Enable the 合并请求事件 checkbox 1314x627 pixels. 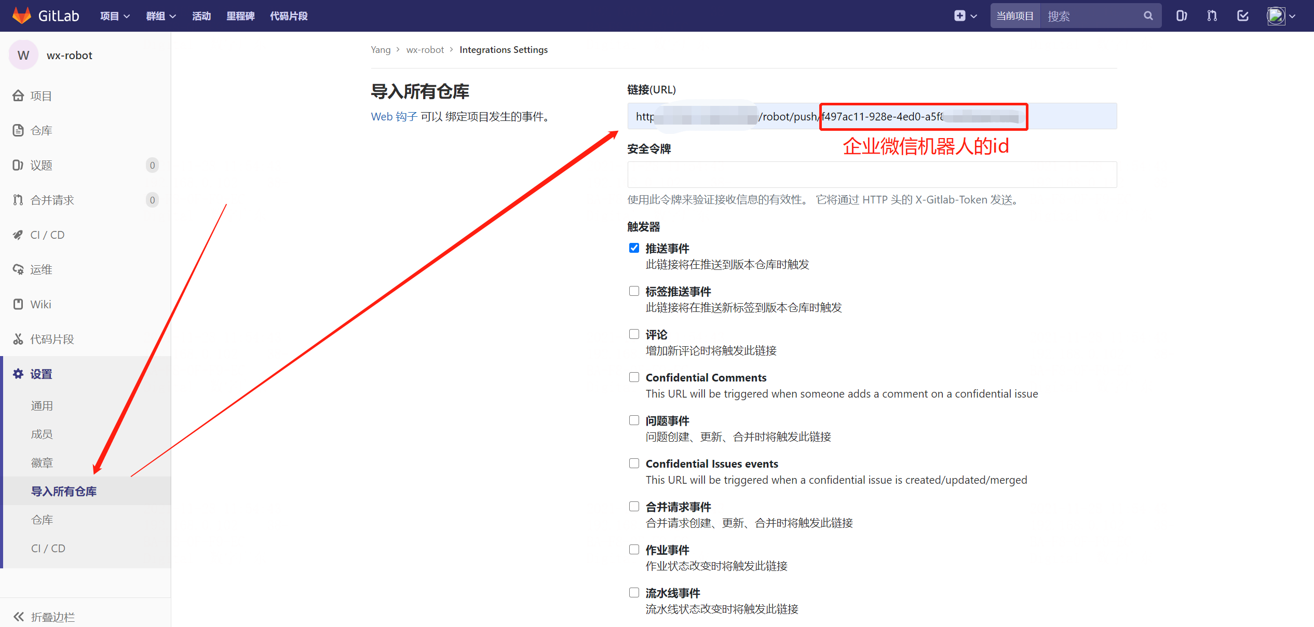[x=634, y=507]
